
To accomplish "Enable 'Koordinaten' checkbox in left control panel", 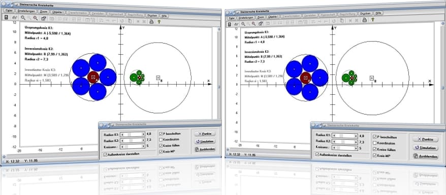I will [161, 139].
